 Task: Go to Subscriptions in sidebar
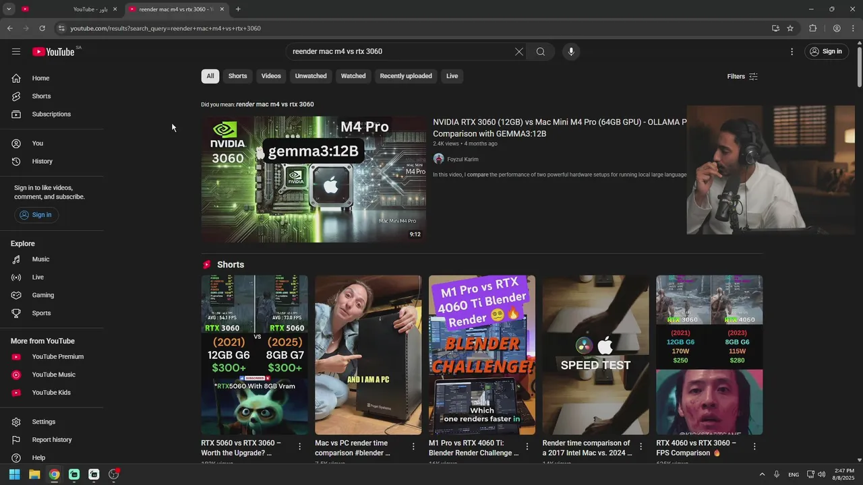[x=52, y=114]
